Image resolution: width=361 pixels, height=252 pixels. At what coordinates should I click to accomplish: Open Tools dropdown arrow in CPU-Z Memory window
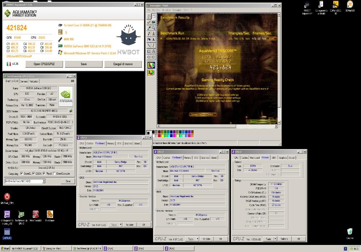(x=275, y=239)
